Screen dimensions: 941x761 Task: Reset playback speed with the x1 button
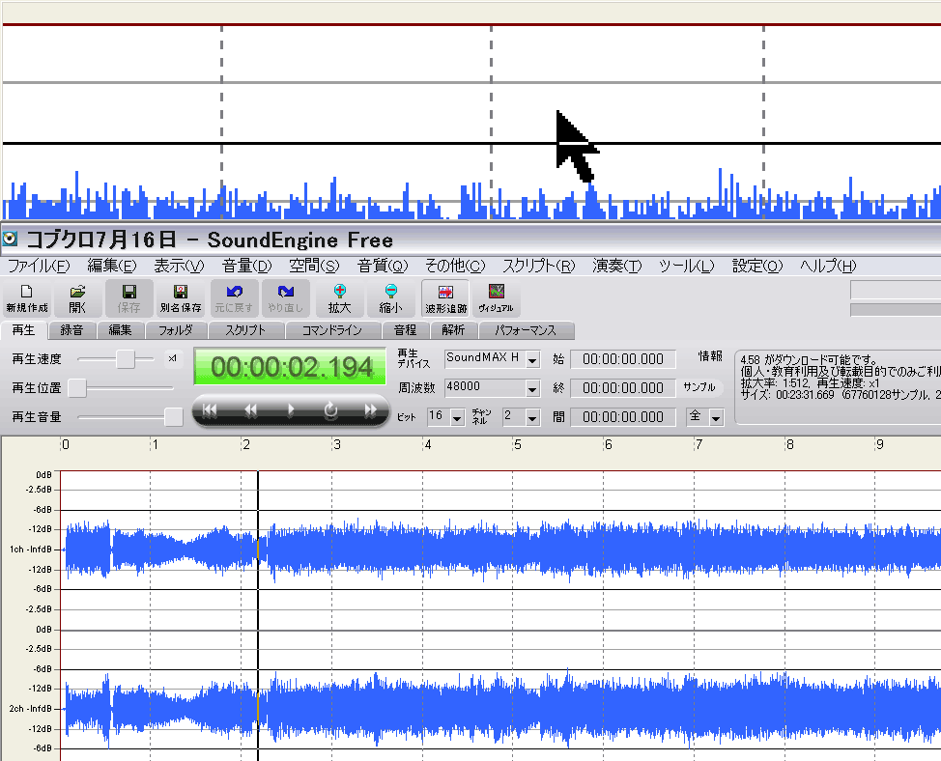(172, 358)
